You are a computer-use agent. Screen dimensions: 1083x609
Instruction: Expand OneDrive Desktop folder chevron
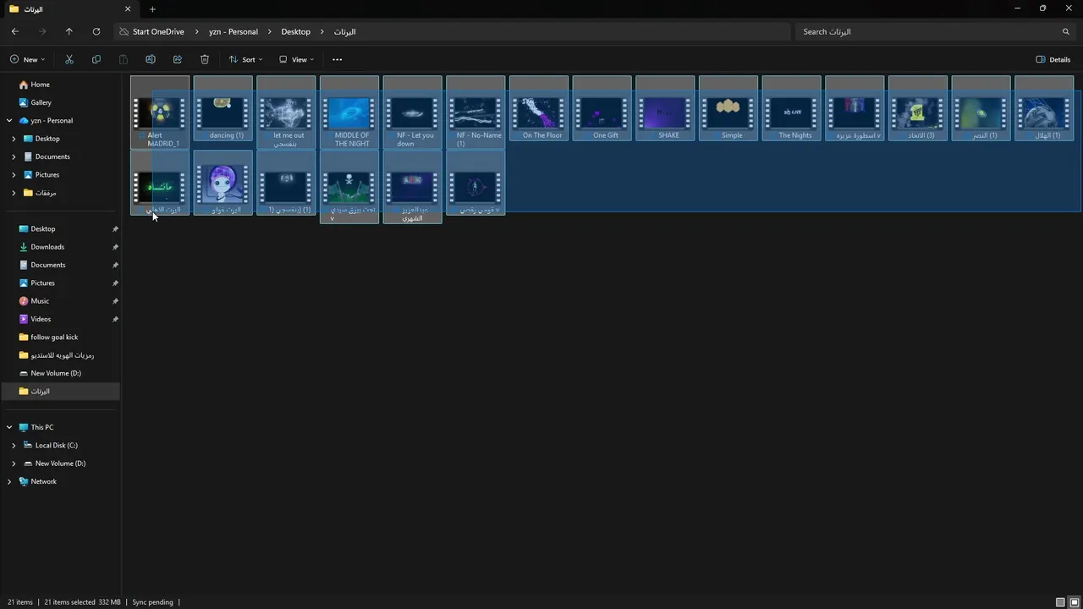click(14, 139)
